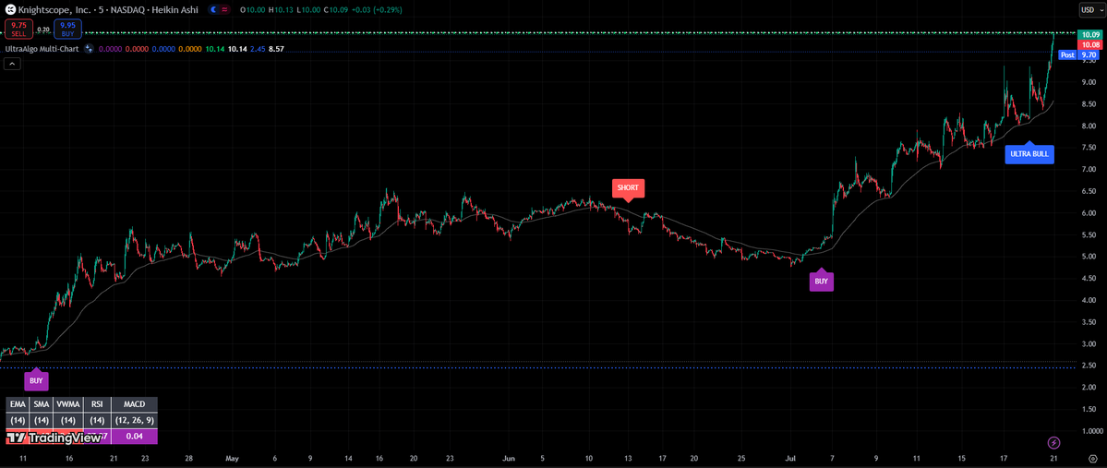Click the Jun label on time axis
Viewport: 1107px width, 468px height.
point(507,458)
